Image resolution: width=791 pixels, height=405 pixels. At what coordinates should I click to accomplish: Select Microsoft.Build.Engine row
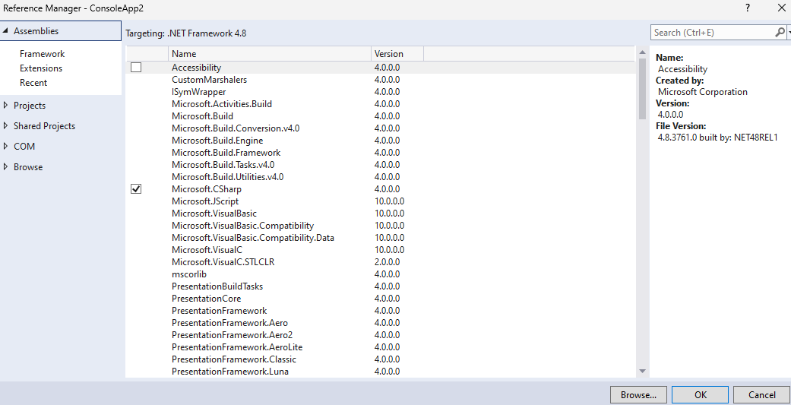380,141
